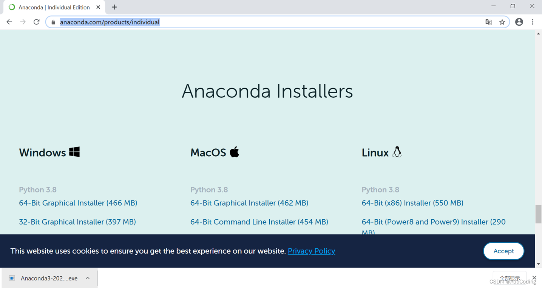The image size is (542, 288).
Task: Click the Linux heading text
Action: click(375, 152)
